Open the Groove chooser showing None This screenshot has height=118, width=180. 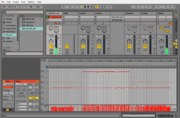click(x=8, y=99)
